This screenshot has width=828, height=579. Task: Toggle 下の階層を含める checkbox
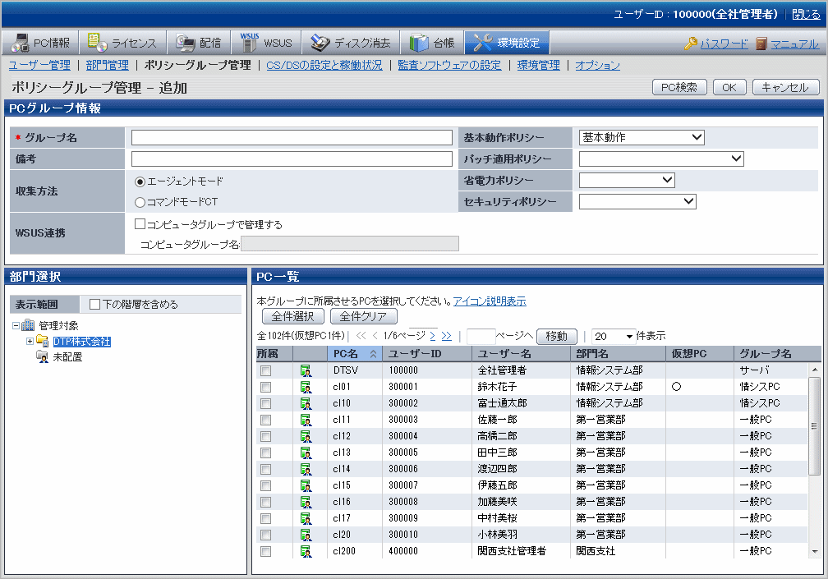coord(94,305)
